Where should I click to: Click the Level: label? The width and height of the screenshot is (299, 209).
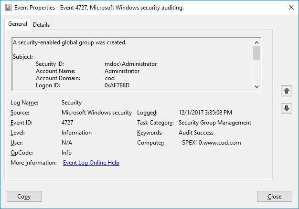pyautogui.click(x=18, y=133)
